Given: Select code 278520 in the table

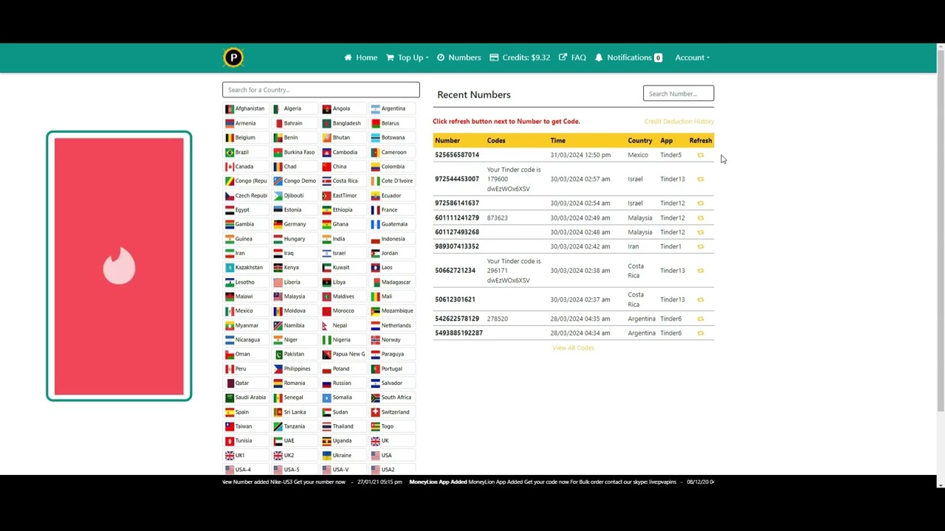Looking at the screenshot, I should (497, 319).
